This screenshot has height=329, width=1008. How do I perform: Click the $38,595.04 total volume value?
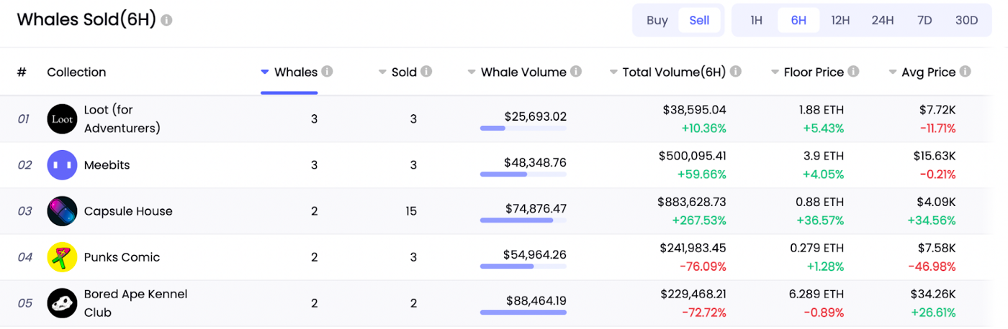pos(695,110)
